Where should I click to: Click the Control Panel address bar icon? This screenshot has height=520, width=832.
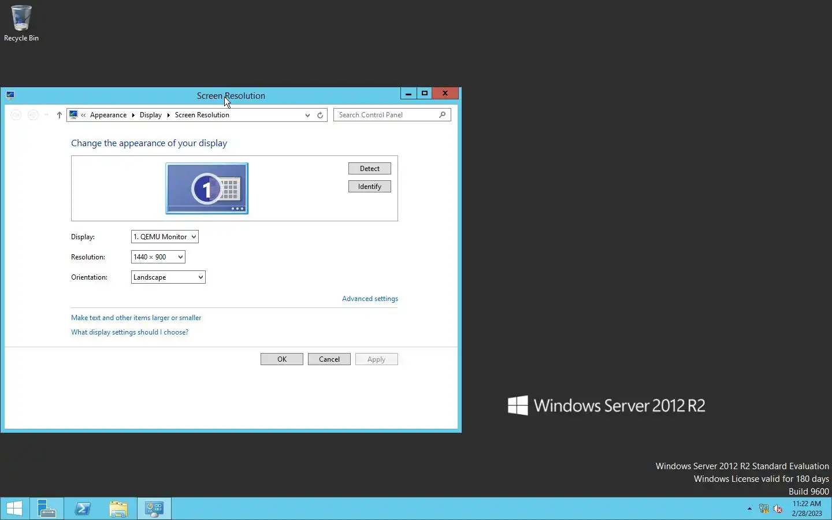[73, 114]
